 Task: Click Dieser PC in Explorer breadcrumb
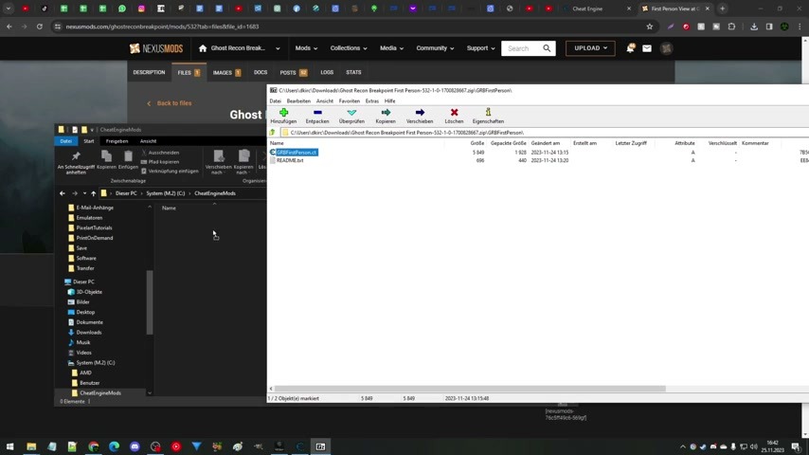pyautogui.click(x=126, y=193)
